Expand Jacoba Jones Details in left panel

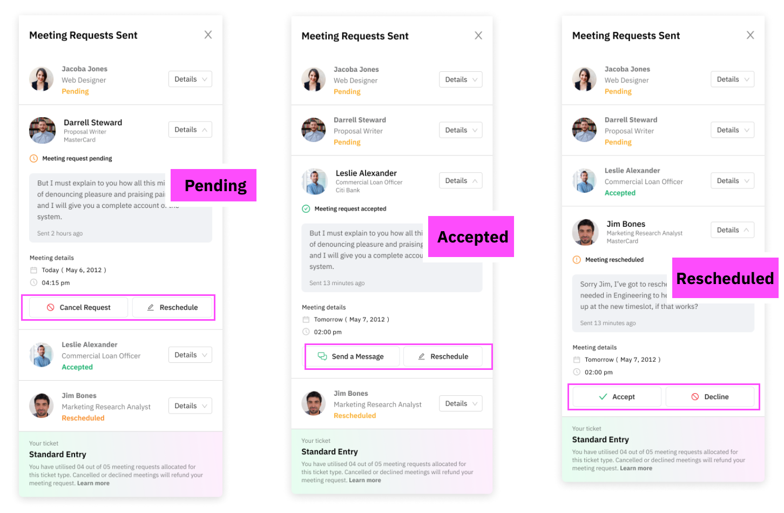pyautogui.click(x=190, y=79)
